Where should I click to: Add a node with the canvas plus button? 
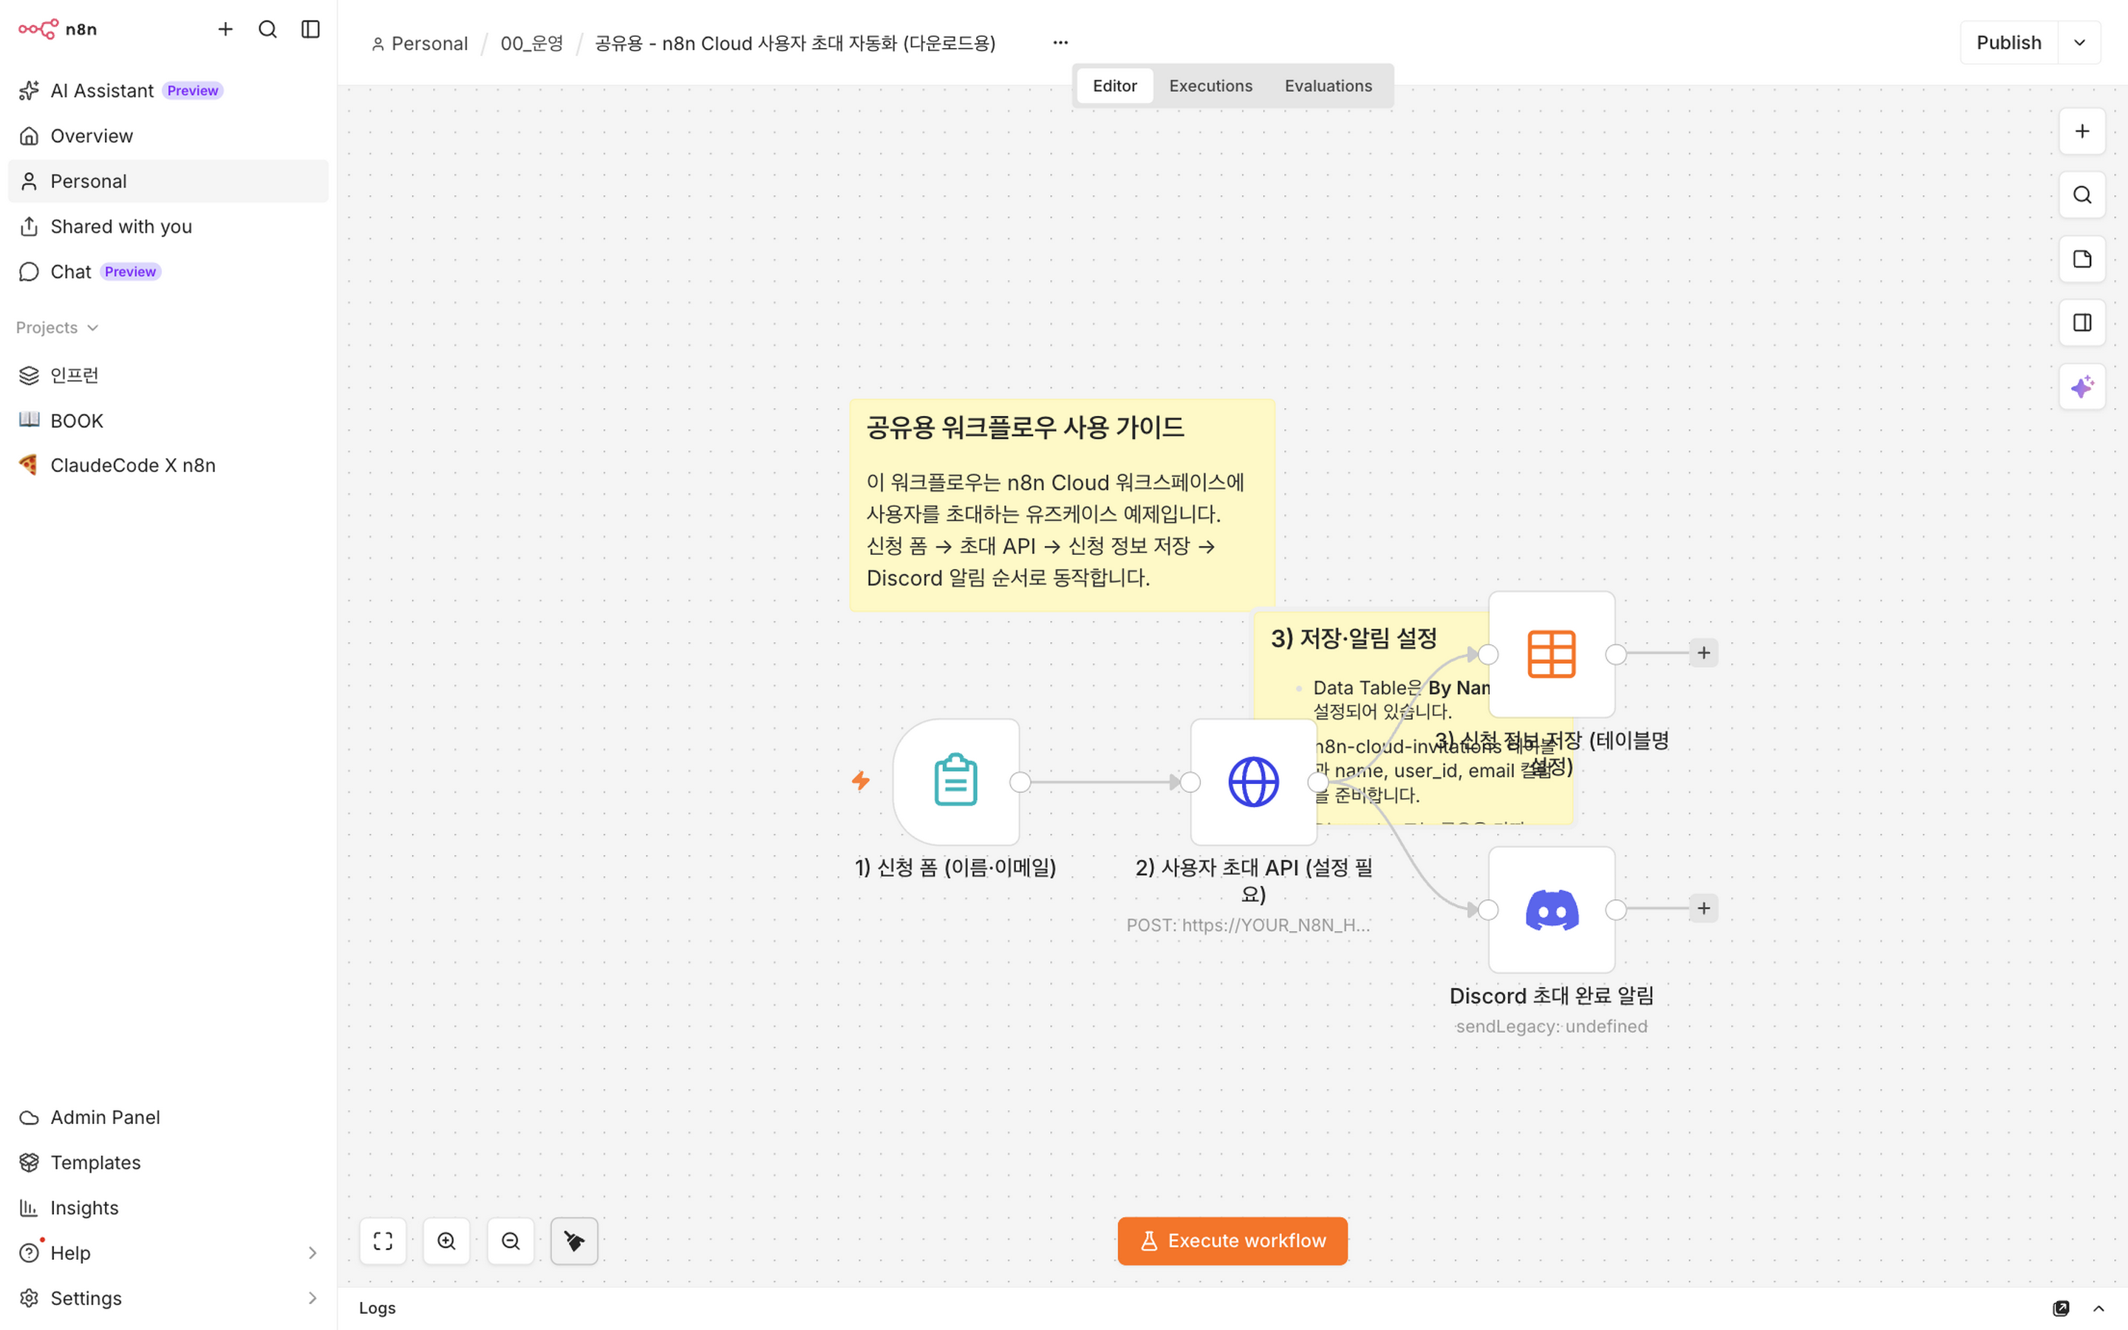click(2081, 131)
